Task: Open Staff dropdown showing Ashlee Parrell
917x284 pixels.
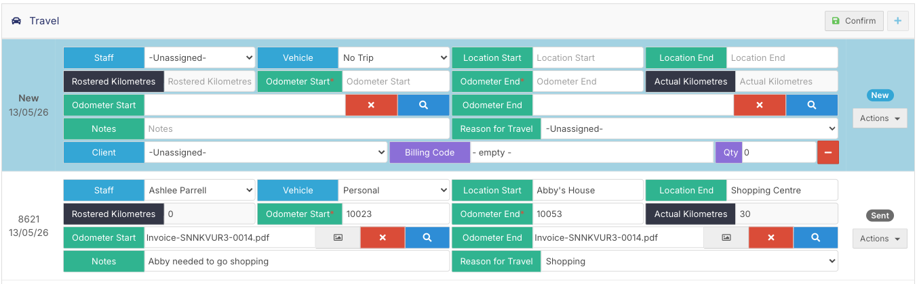Action: (200, 191)
